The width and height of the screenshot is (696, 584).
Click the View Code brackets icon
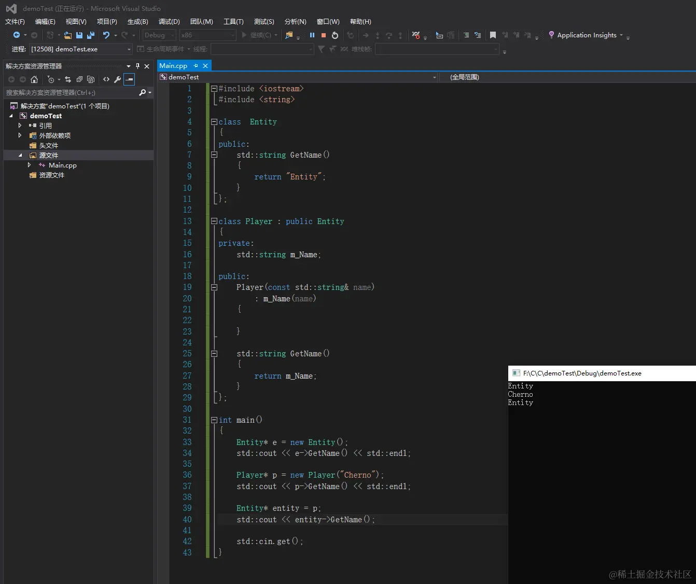pos(106,79)
